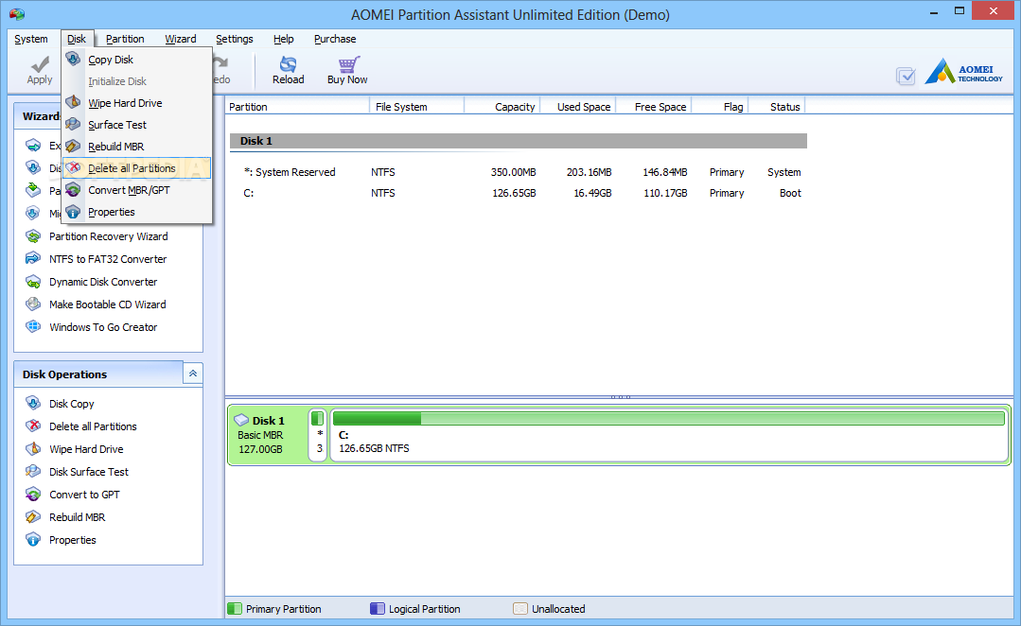Select the C: 126.65GB NTFS partition bar
Viewport: 1021px width, 626px height.
669,435
